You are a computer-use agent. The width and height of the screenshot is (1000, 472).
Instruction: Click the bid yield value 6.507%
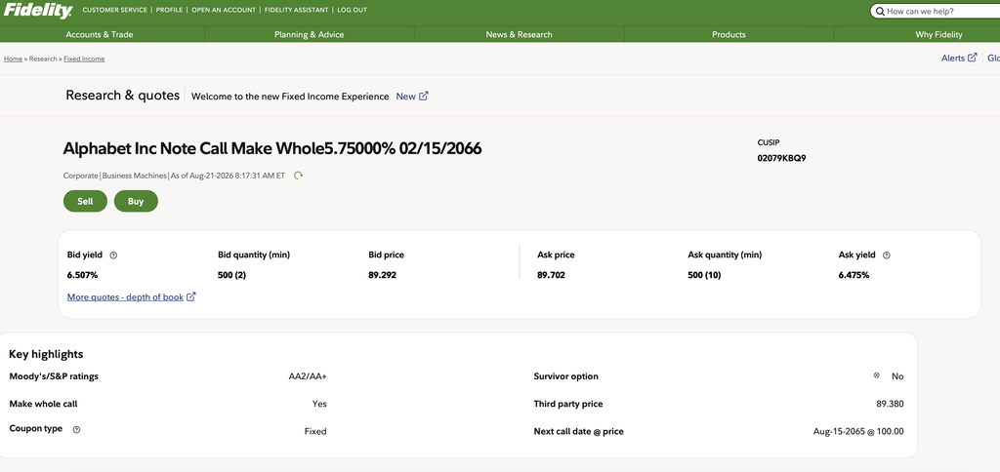click(x=82, y=275)
